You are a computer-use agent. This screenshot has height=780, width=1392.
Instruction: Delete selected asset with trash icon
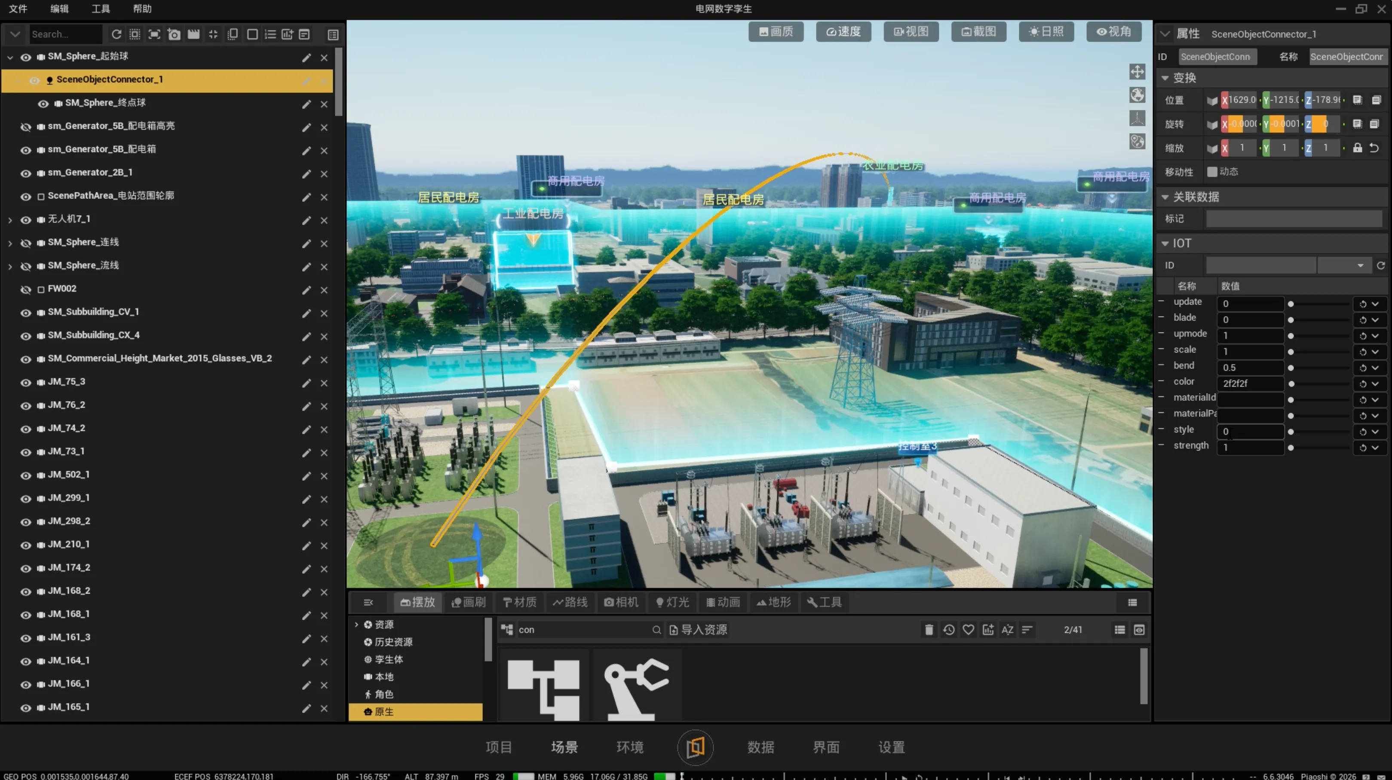[929, 629]
